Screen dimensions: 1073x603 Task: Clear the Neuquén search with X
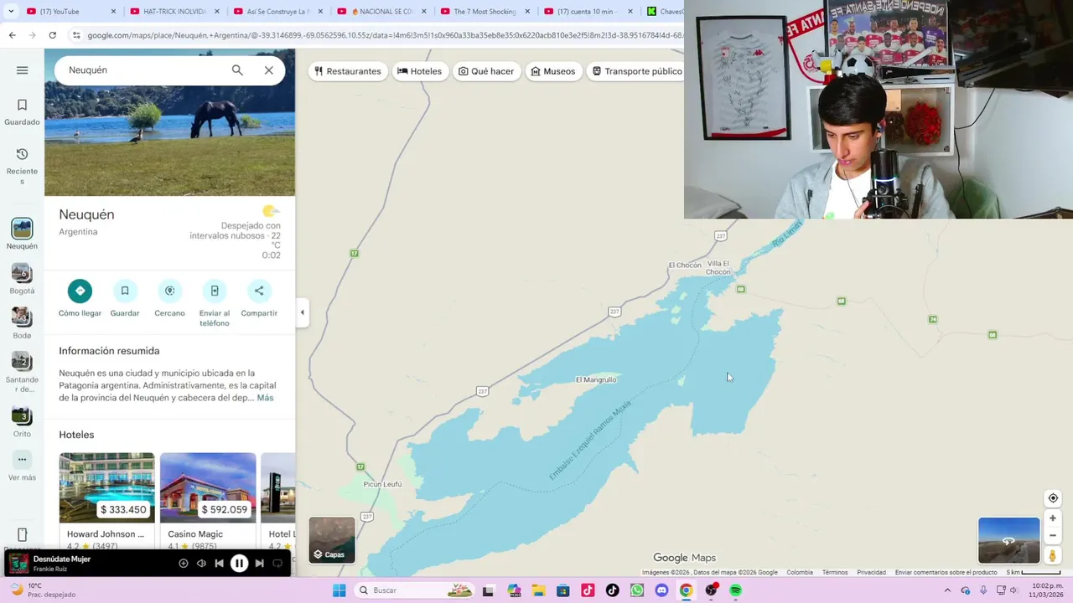pyautogui.click(x=268, y=70)
